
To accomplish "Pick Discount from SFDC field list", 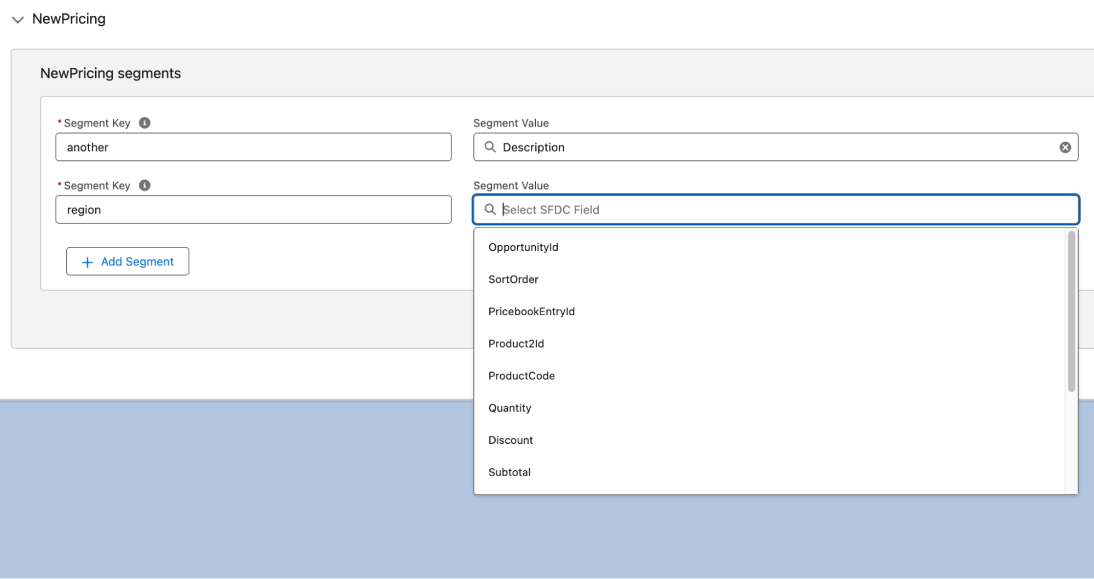I will 511,440.
